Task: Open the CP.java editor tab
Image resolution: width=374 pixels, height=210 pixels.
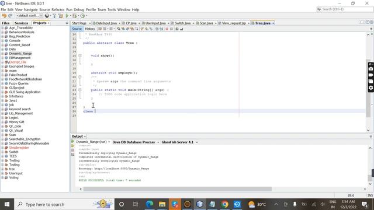Action: point(131,23)
